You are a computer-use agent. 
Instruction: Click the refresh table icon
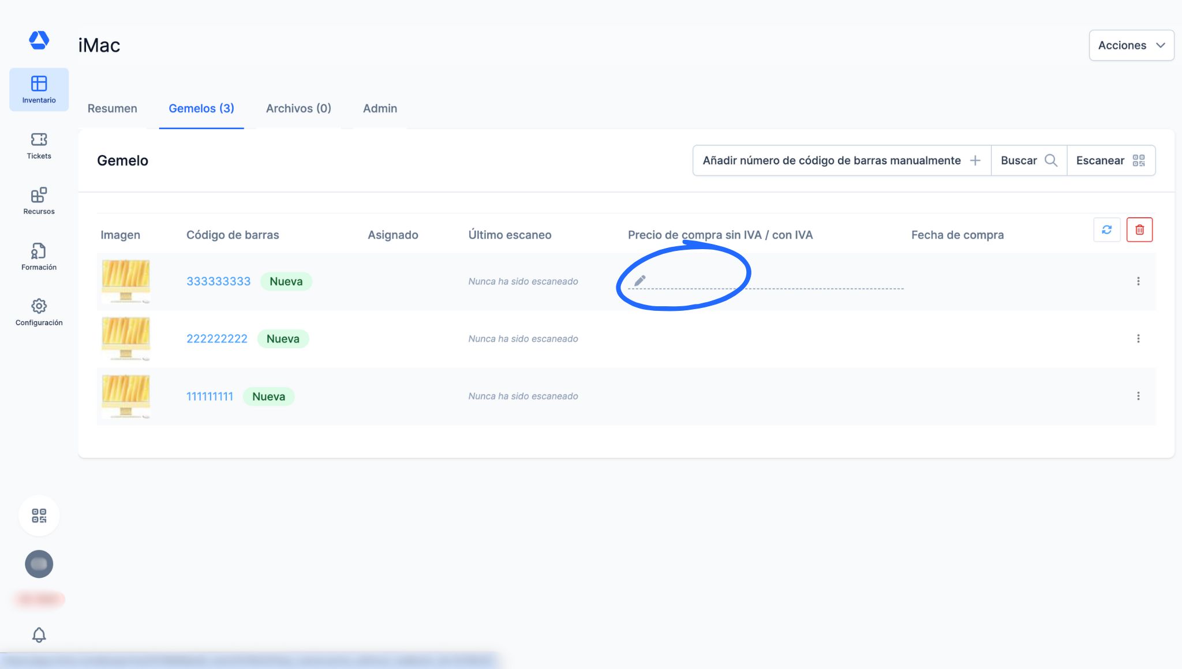tap(1106, 230)
